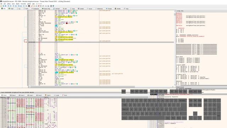The width and height of the screenshot is (227, 128).
Task: Open the Help menu
Action: click(x=33, y=4)
